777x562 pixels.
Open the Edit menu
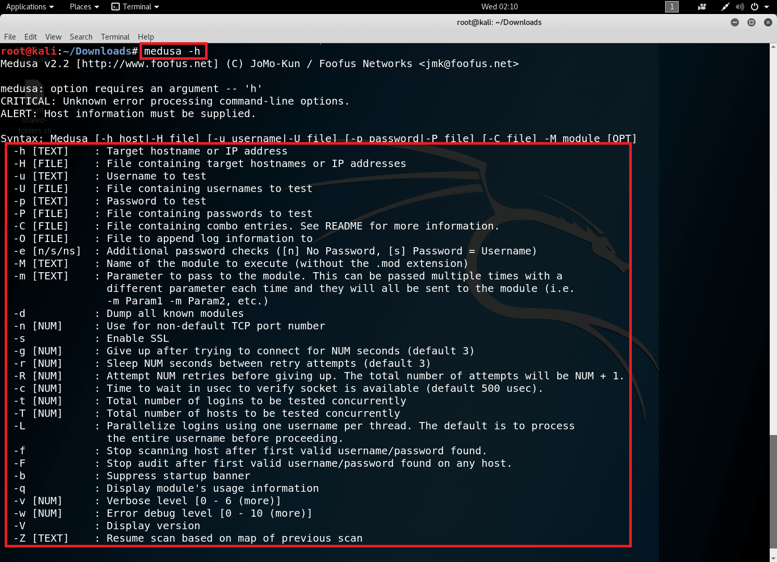coord(31,37)
